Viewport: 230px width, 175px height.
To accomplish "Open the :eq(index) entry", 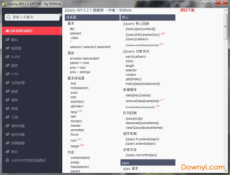I will [77, 102].
